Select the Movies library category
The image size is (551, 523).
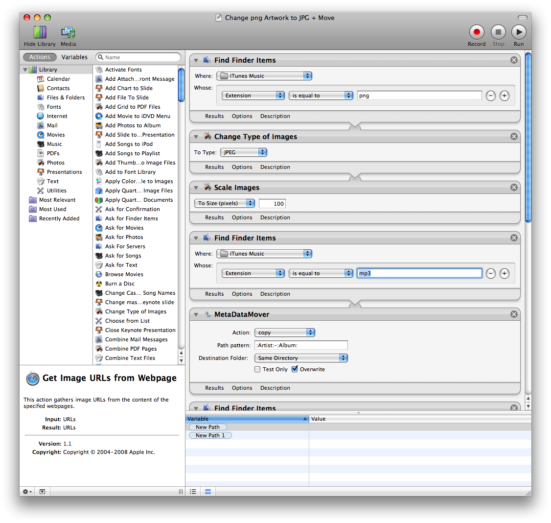(55, 135)
